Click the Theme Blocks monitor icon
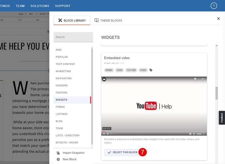The height and width of the screenshot is (164, 225). 96,20
